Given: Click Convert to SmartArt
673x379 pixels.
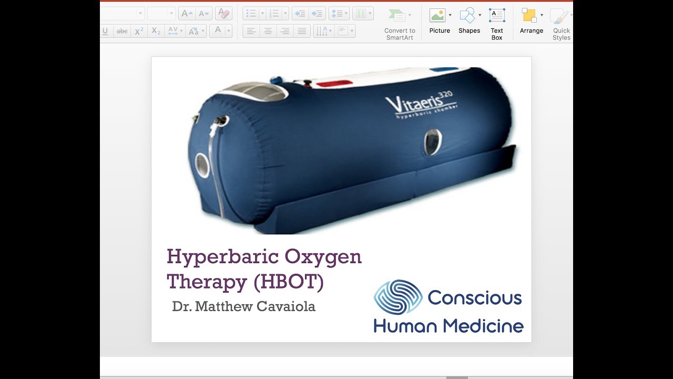Looking at the screenshot, I should pos(400,24).
